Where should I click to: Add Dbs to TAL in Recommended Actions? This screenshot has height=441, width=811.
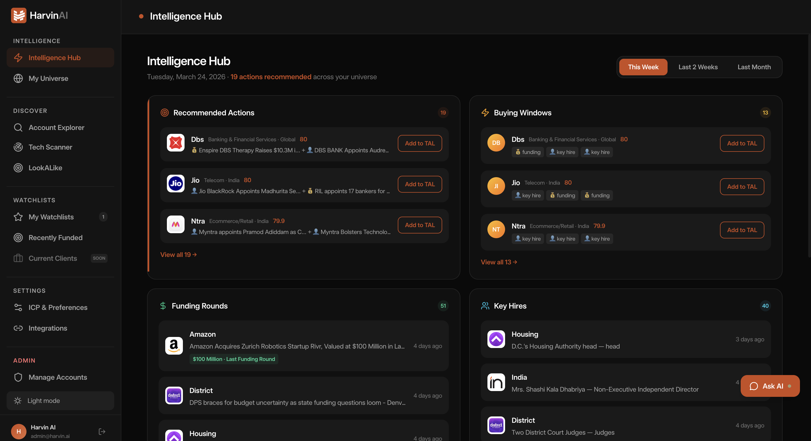tap(420, 143)
